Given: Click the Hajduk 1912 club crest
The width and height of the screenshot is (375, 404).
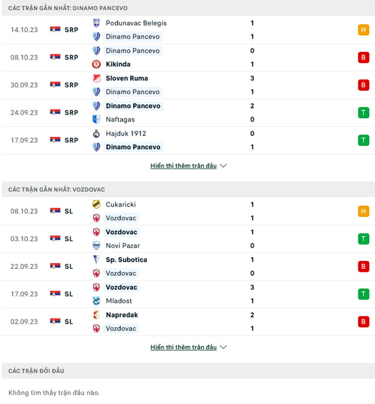Looking at the screenshot, I should coord(97,134).
